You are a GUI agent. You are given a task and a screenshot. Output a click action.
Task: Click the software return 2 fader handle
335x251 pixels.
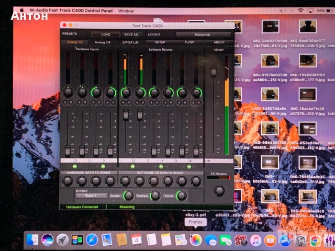(x=140, y=114)
